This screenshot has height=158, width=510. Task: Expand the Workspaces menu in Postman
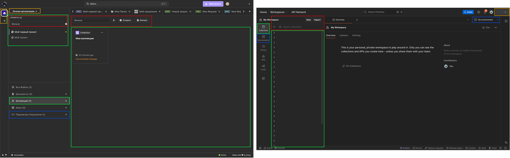(279, 12)
